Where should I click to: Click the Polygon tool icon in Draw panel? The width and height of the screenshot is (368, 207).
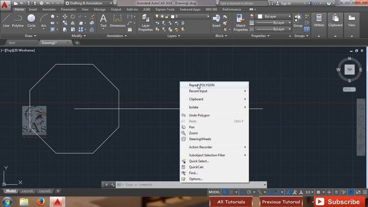52,17
